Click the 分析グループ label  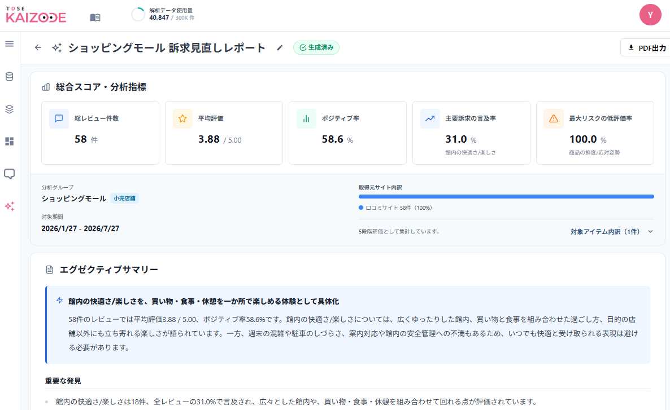click(57, 187)
